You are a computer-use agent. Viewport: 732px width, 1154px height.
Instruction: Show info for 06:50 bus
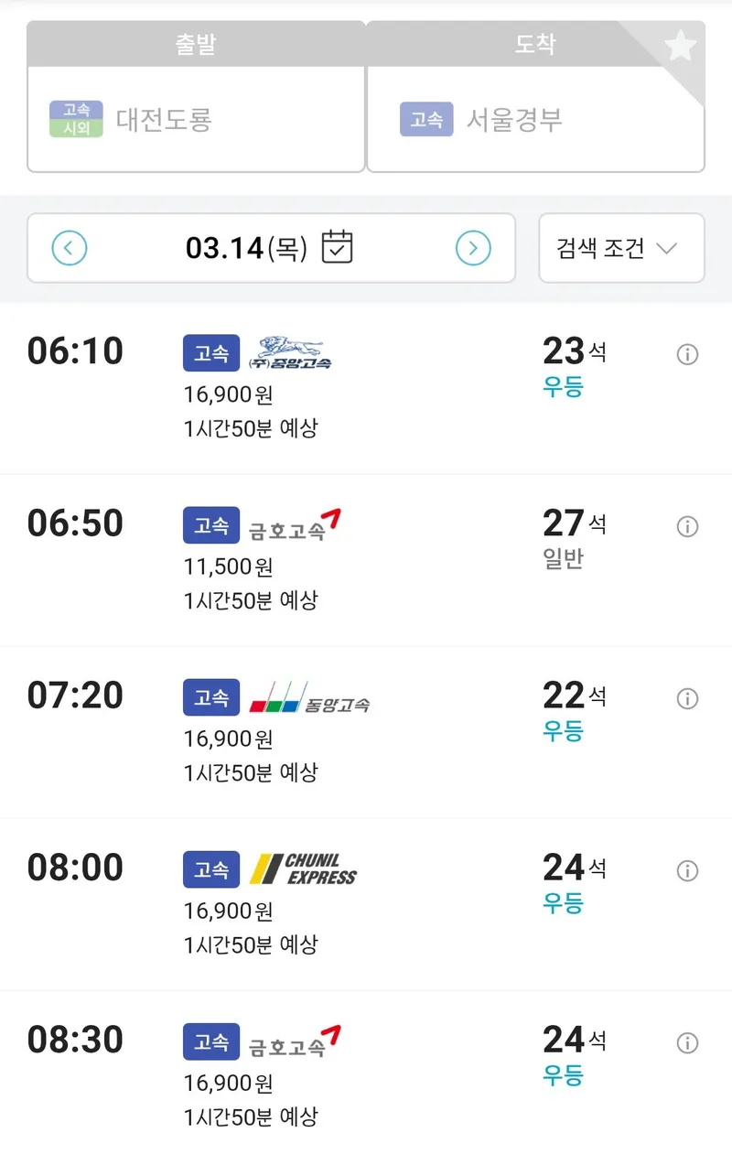[x=687, y=526]
